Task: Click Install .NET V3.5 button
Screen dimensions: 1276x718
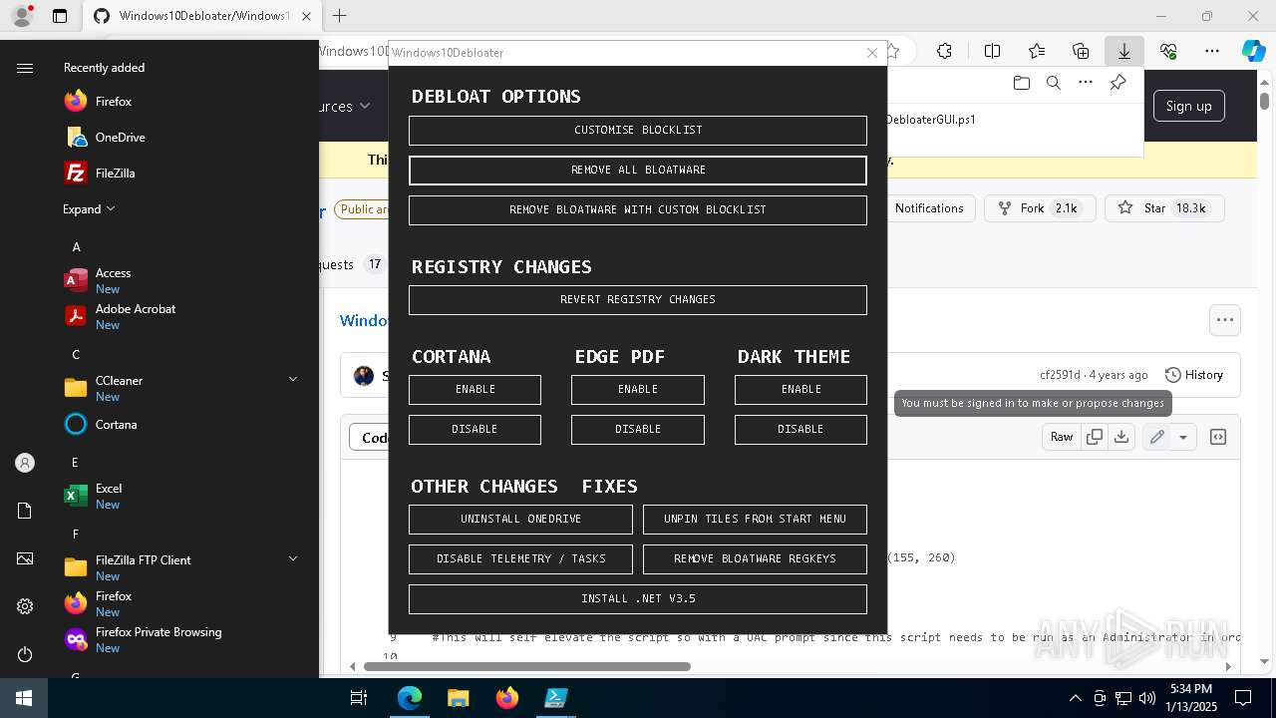Action: (x=638, y=599)
